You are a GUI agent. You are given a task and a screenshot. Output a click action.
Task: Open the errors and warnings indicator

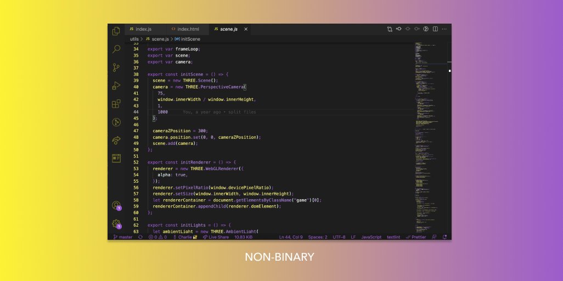[157, 237]
